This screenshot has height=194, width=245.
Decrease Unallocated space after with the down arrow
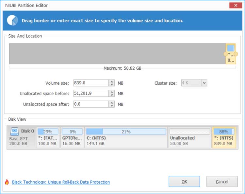pos(112,106)
